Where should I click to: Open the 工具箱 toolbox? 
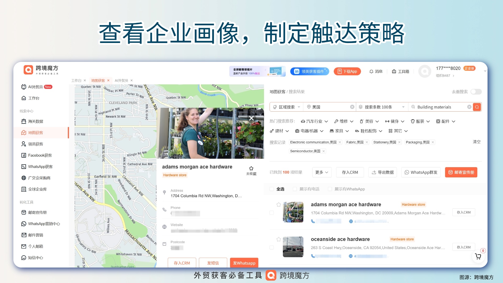400,71
